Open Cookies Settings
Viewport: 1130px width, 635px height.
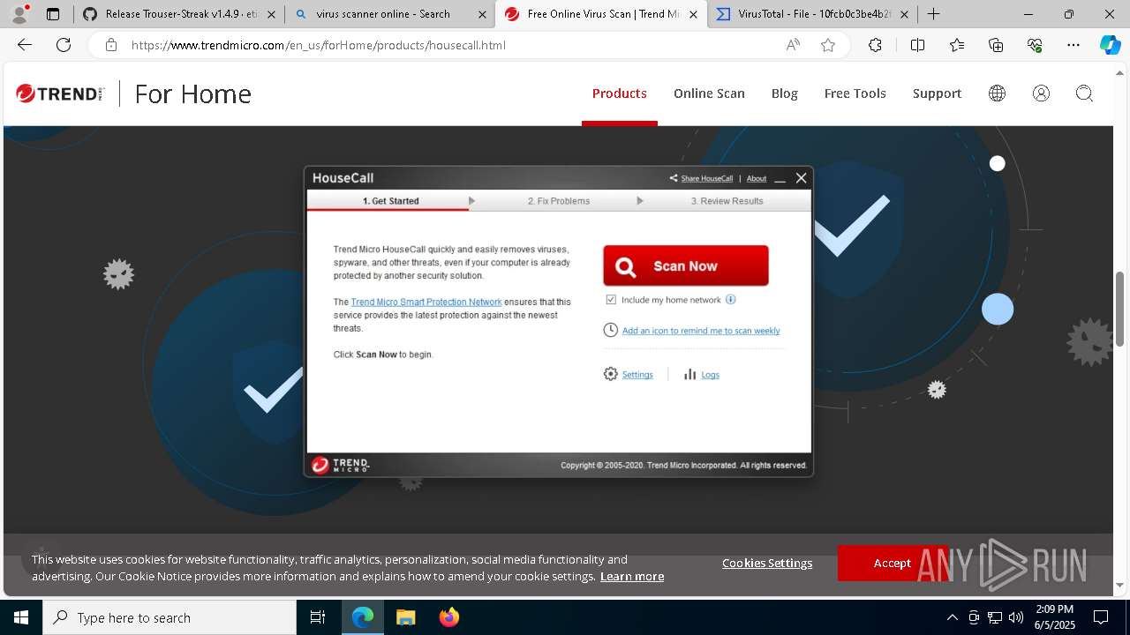[x=767, y=563]
